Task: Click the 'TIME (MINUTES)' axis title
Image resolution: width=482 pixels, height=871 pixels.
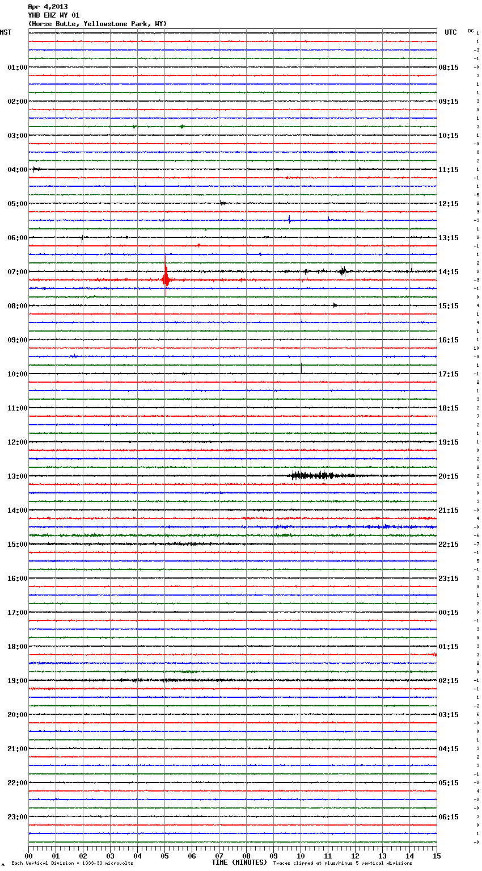Action: pyautogui.click(x=239, y=862)
